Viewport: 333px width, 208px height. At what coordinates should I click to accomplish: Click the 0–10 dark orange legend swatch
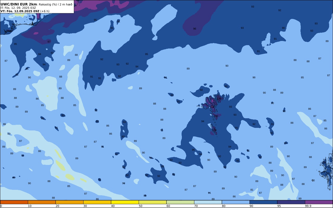[14, 202]
